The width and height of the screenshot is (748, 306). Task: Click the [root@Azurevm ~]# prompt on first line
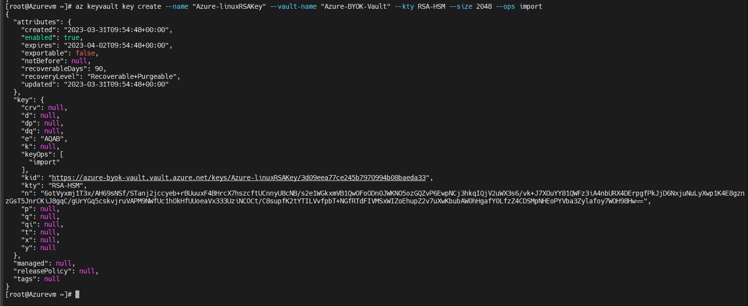click(x=38, y=6)
